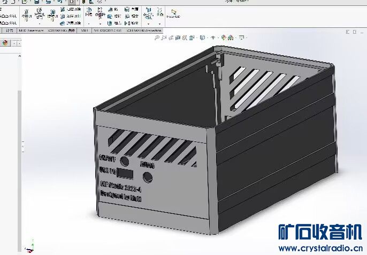
Task: Click the Print icon in the quick toolbar
Action: 48,2
